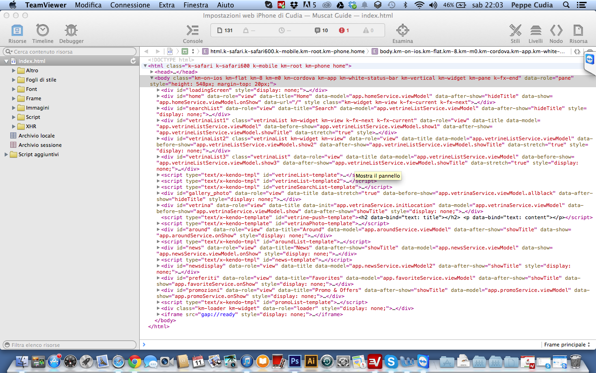Collapse the body element node
596x373 pixels.
(x=152, y=78)
